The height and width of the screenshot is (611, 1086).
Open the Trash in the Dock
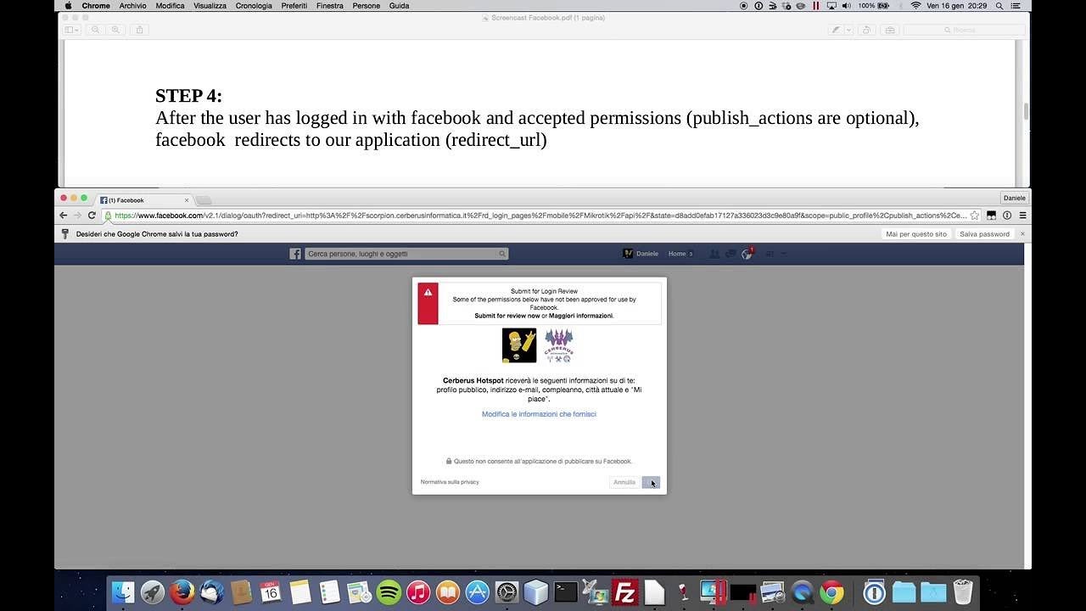click(963, 591)
